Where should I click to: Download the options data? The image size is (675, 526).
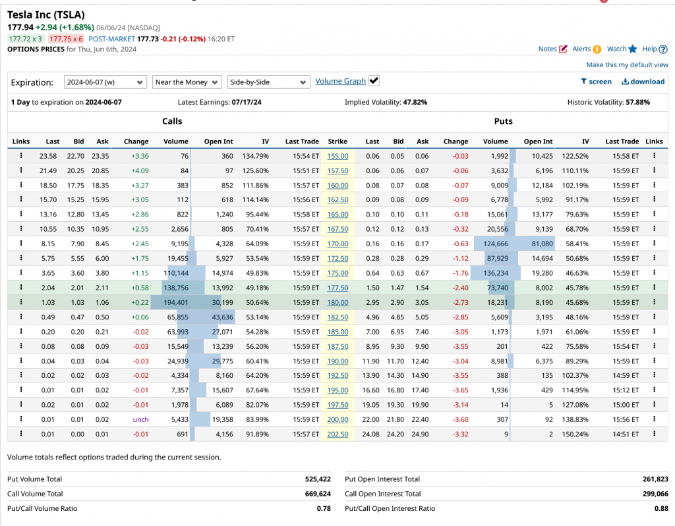point(643,82)
